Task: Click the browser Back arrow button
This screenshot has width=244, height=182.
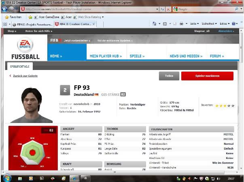Action: point(4,9)
